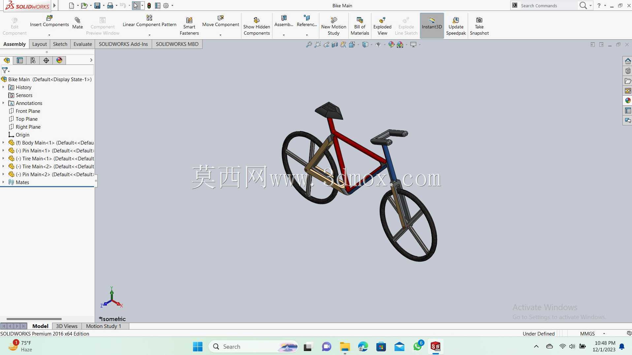This screenshot has width=632, height=355.
Task: Expand the SOLIDWORKS menu arrow
Action: pos(55,5)
